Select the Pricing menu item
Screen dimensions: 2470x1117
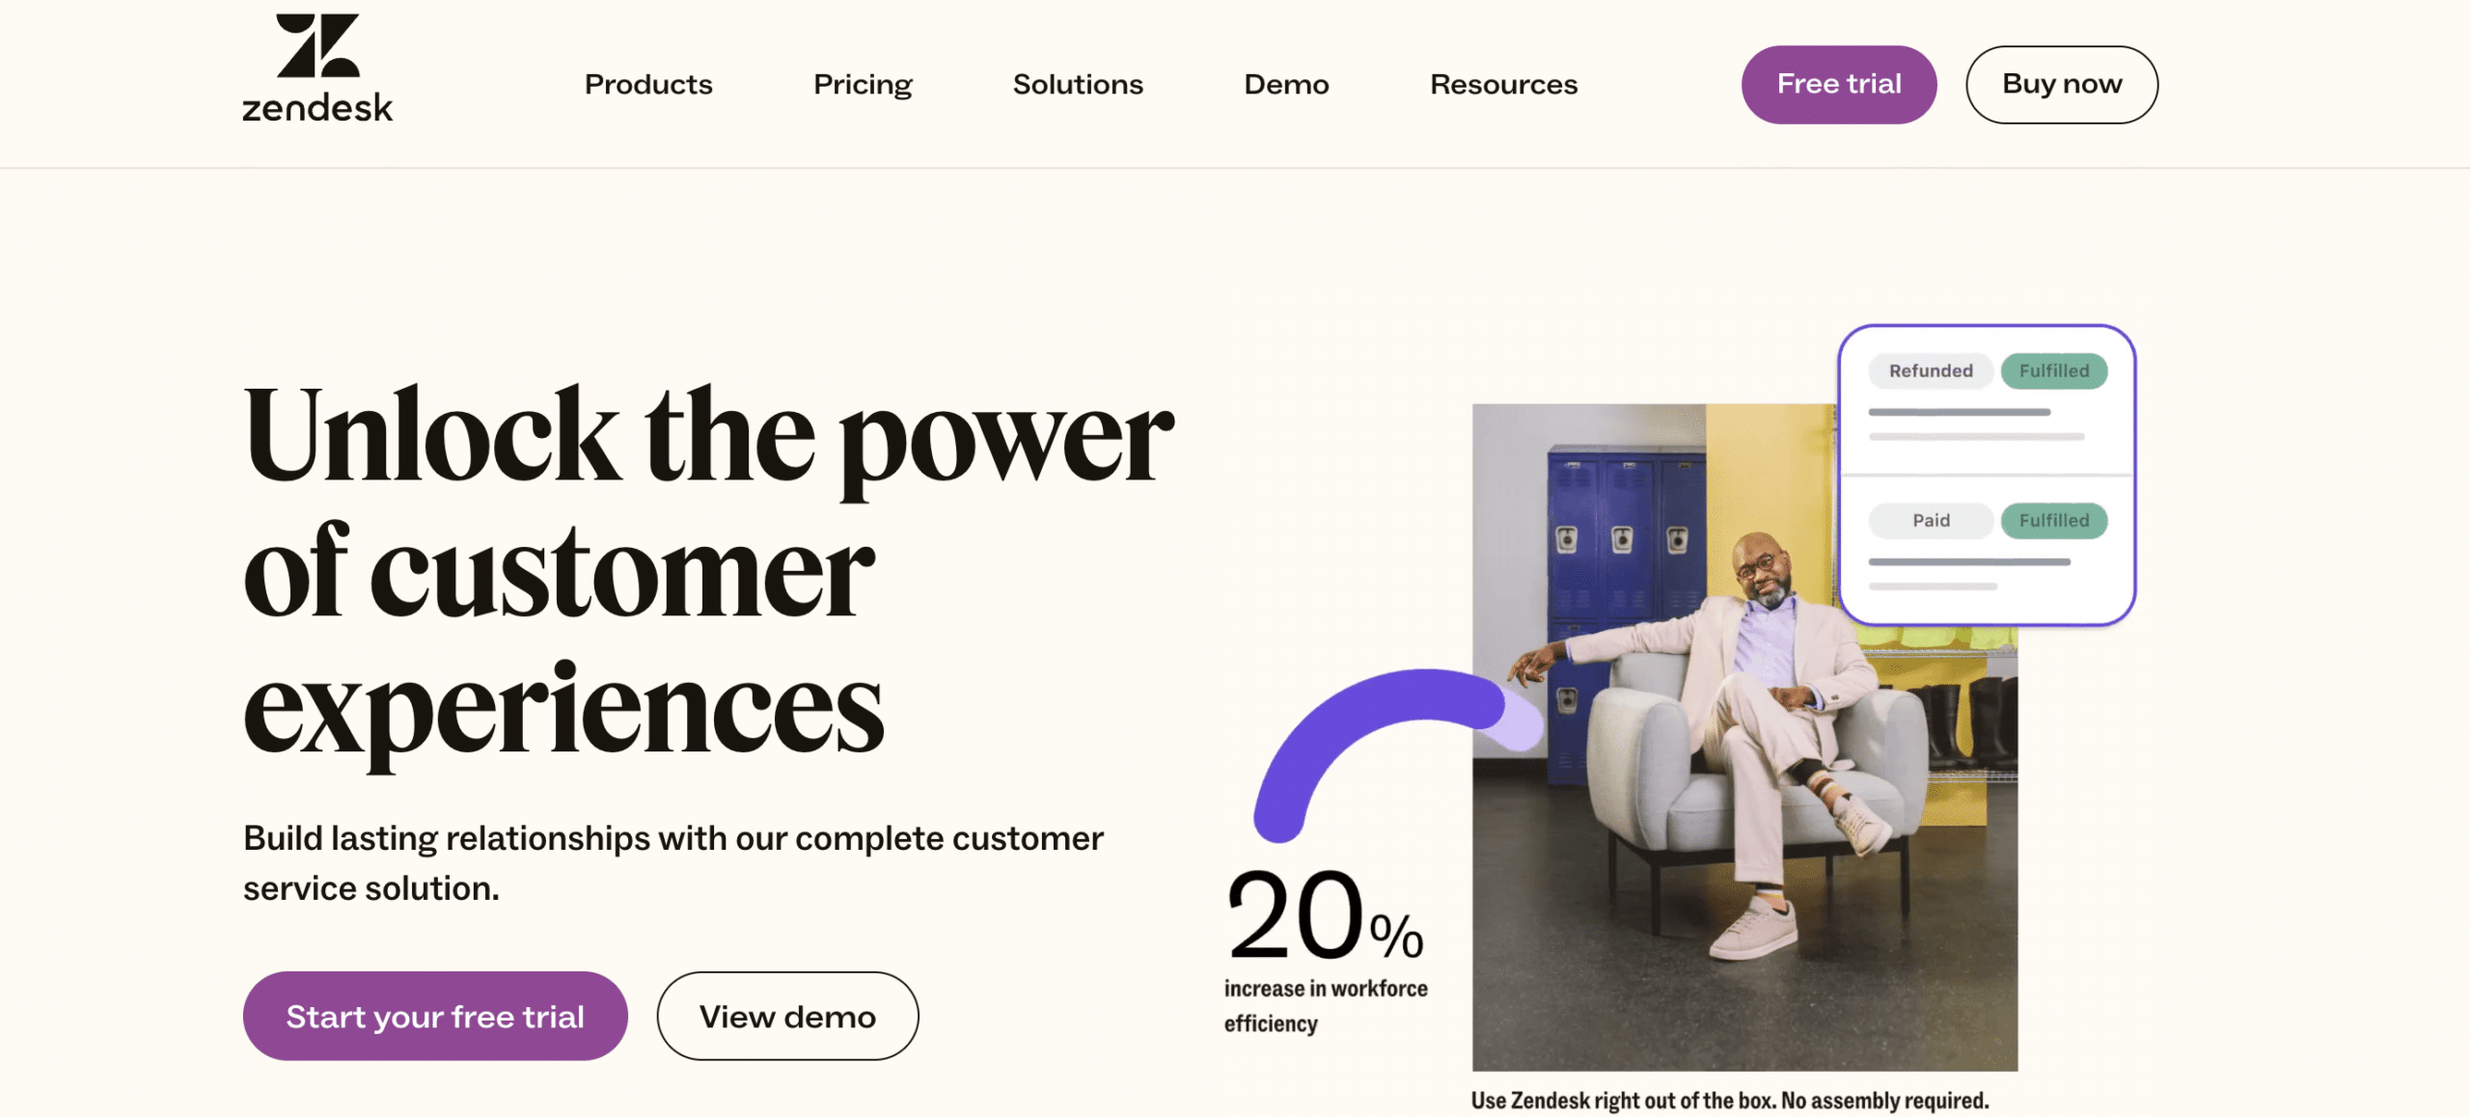point(863,84)
